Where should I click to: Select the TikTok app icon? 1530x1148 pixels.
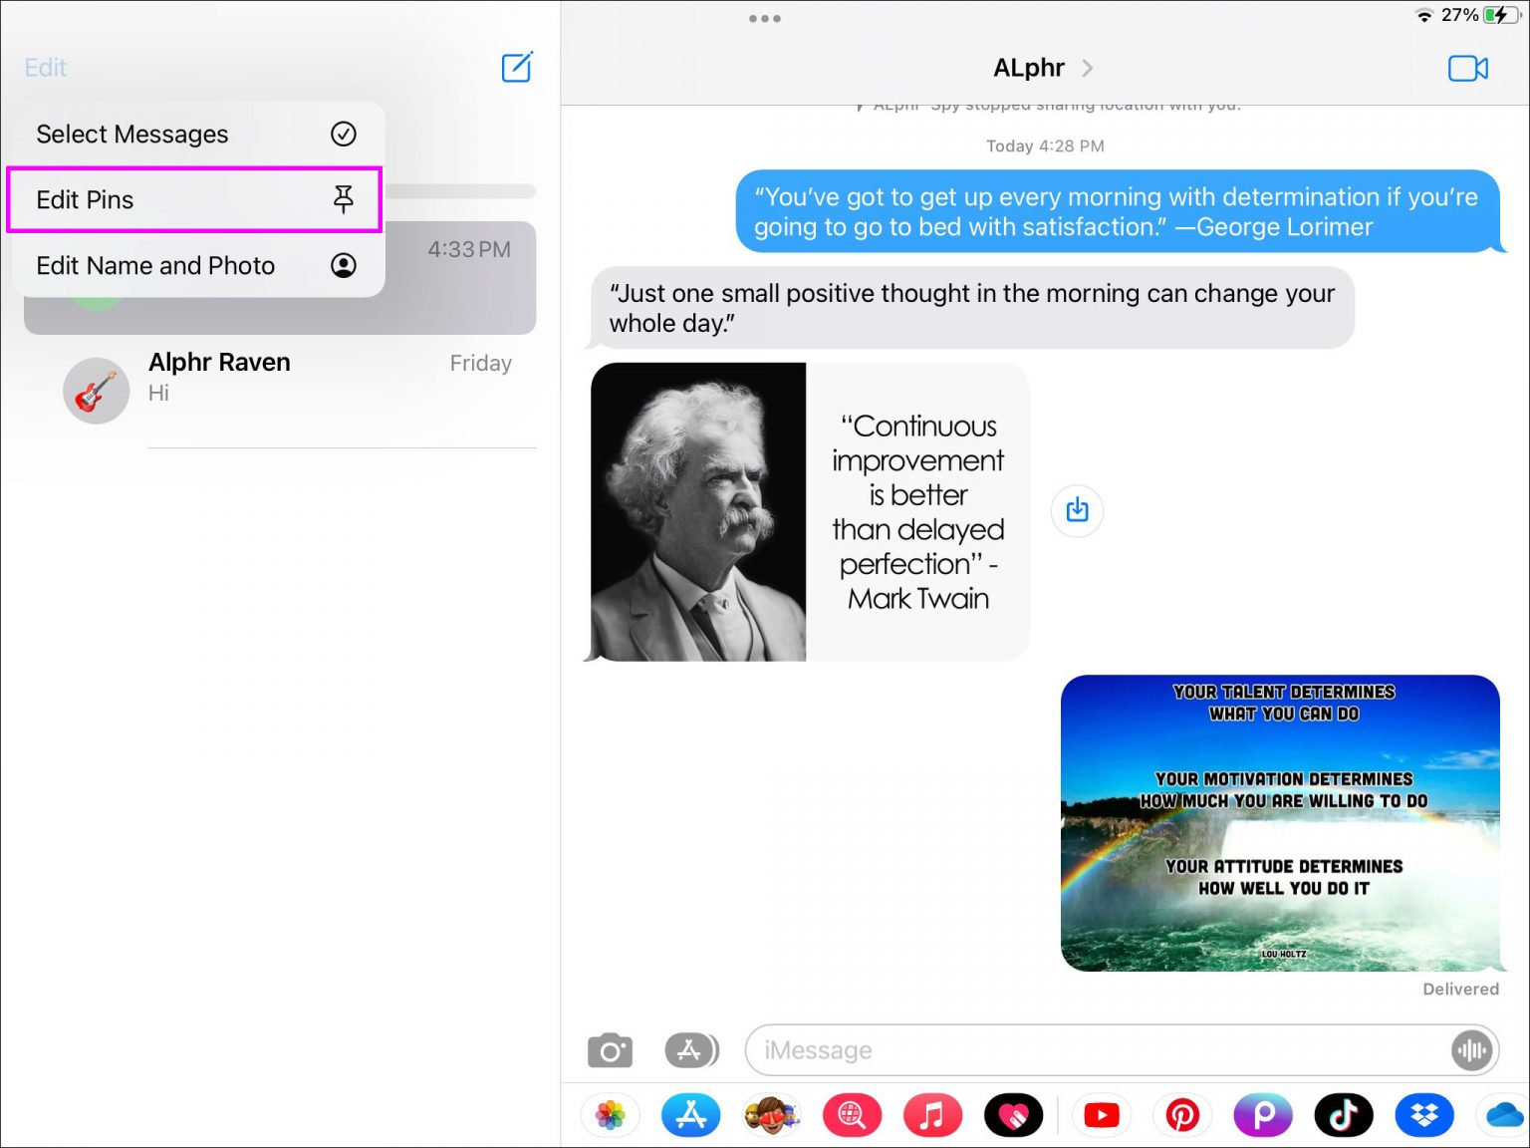[1344, 1115]
